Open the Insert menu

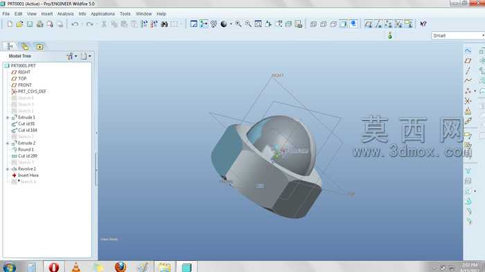(x=47, y=14)
